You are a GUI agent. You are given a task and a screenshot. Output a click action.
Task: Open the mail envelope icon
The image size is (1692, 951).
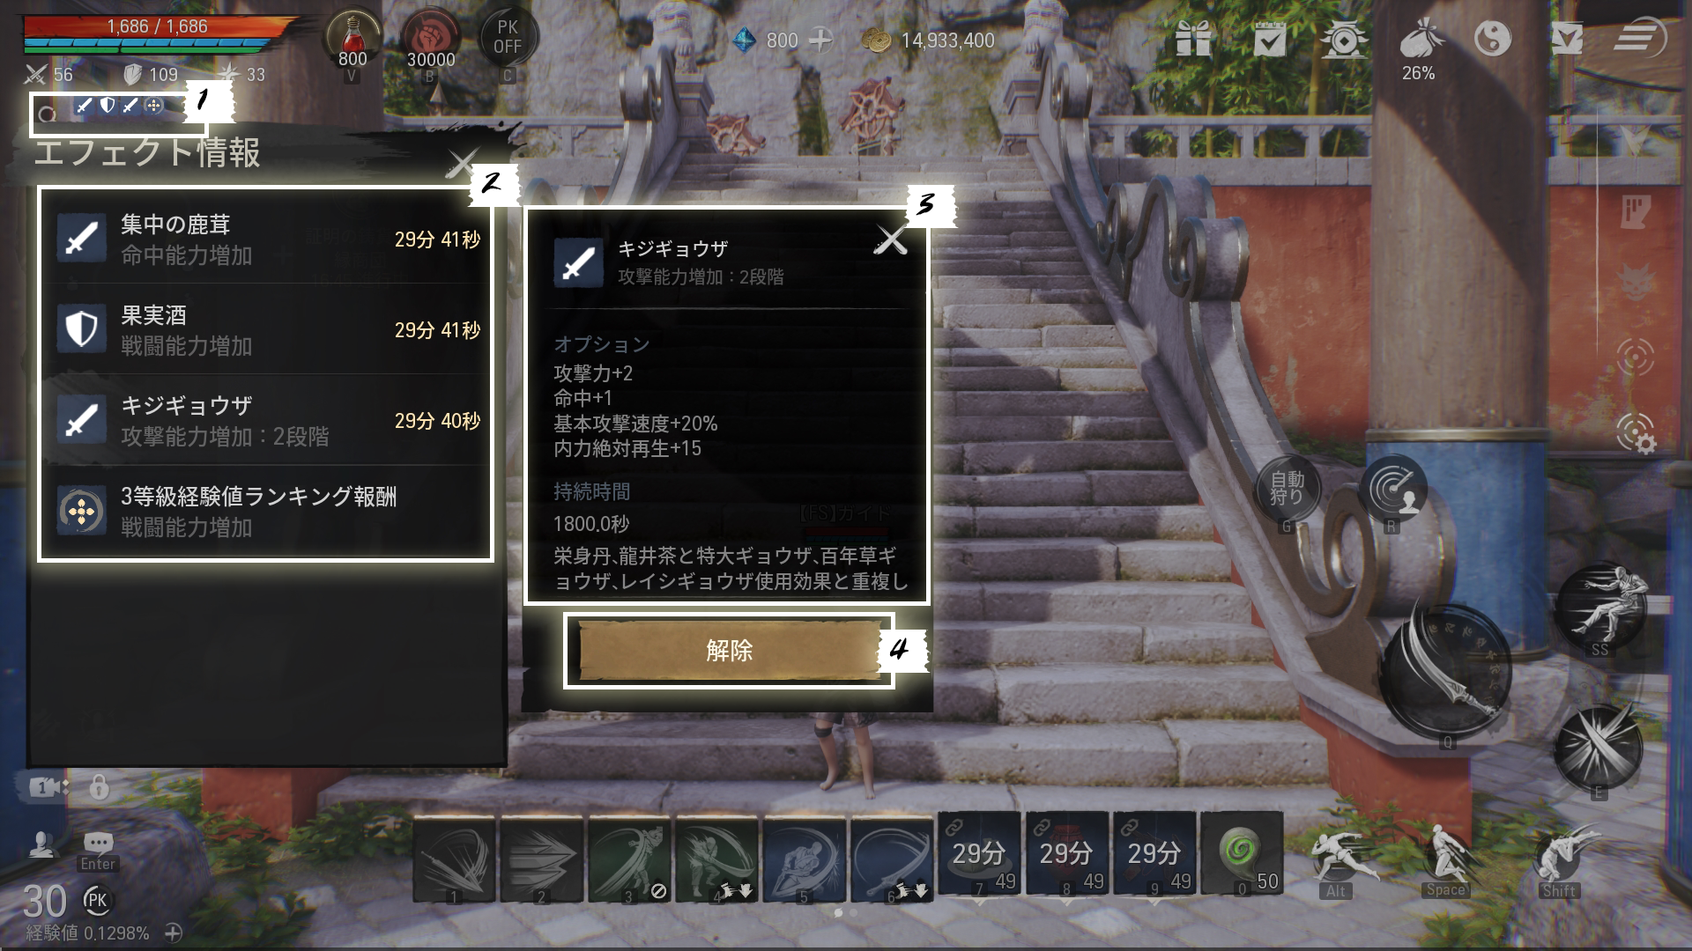pyautogui.click(x=1566, y=40)
